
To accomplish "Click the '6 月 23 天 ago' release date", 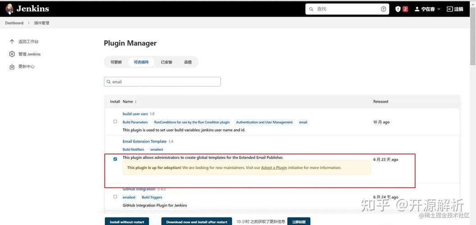I will point(385,159).
